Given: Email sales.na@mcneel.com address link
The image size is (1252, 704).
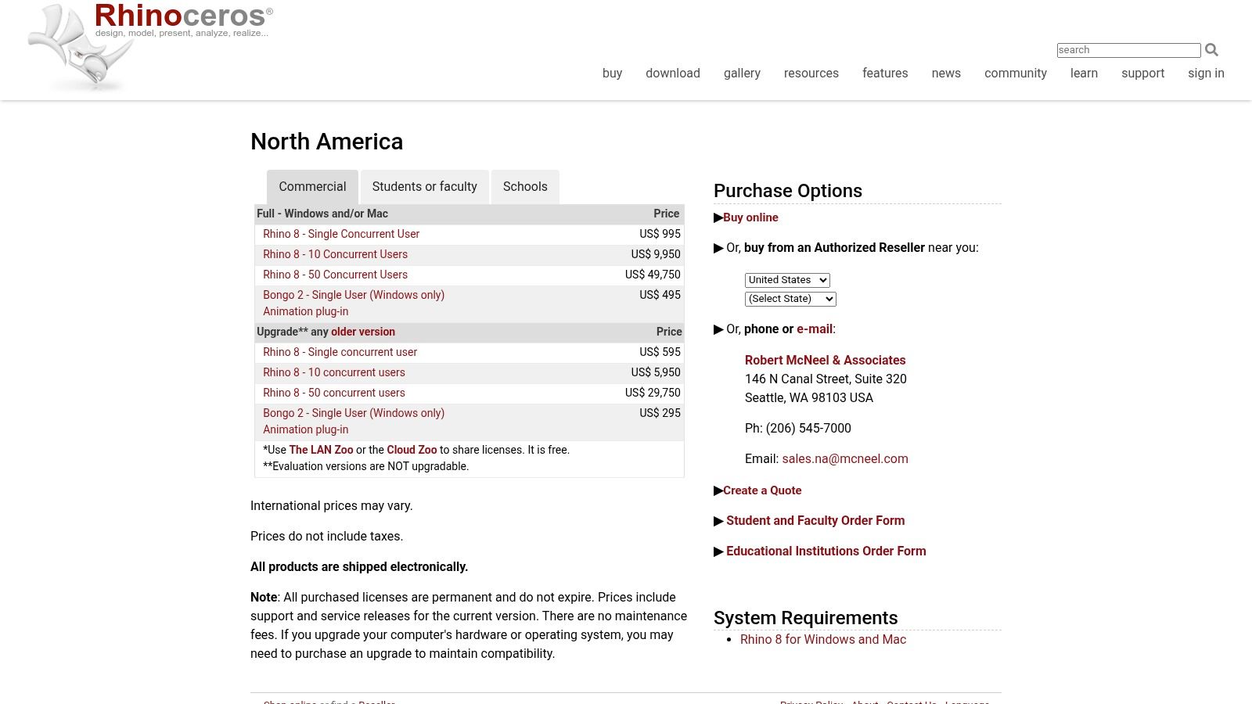Looking at the screenshot, I should tap(844, 459).
